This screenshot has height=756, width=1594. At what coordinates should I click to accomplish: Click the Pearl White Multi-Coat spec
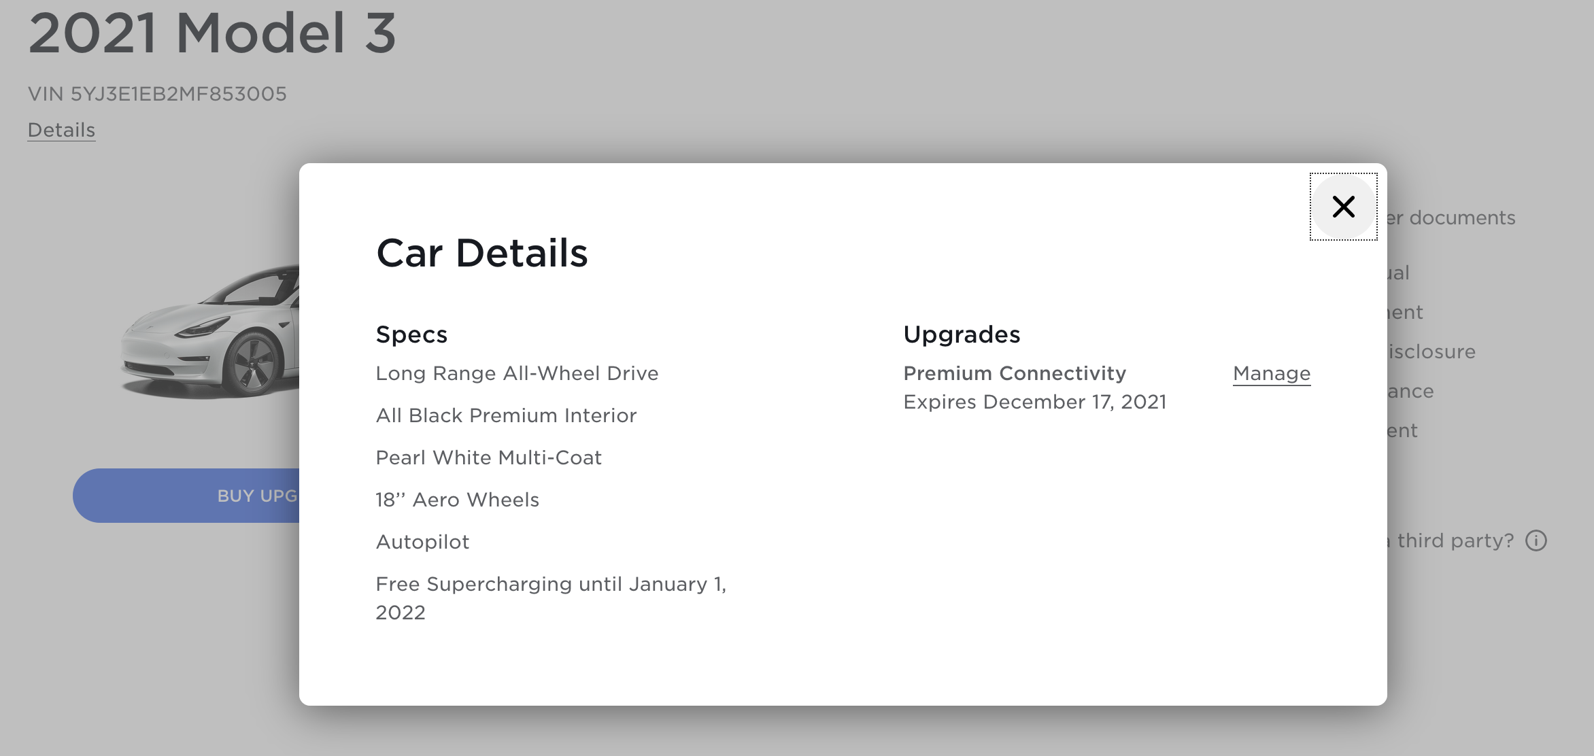tap(488, 458)
